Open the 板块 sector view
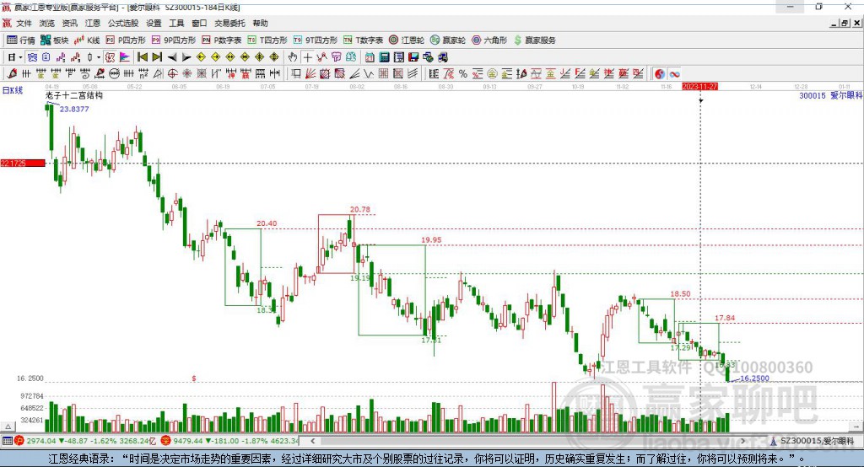864x467 pixels. click(x=54, y=40)
